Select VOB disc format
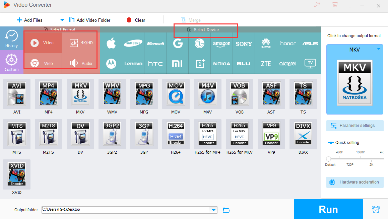The image size is (388, 219). point(240,94)
